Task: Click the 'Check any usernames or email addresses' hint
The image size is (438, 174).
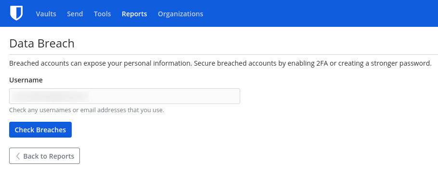Action: click(87, 110)
